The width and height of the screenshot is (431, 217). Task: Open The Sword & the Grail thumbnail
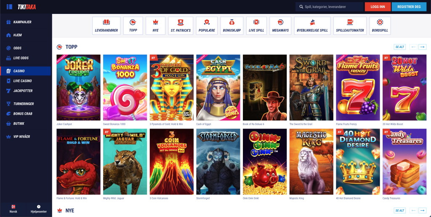pos(311,88)
